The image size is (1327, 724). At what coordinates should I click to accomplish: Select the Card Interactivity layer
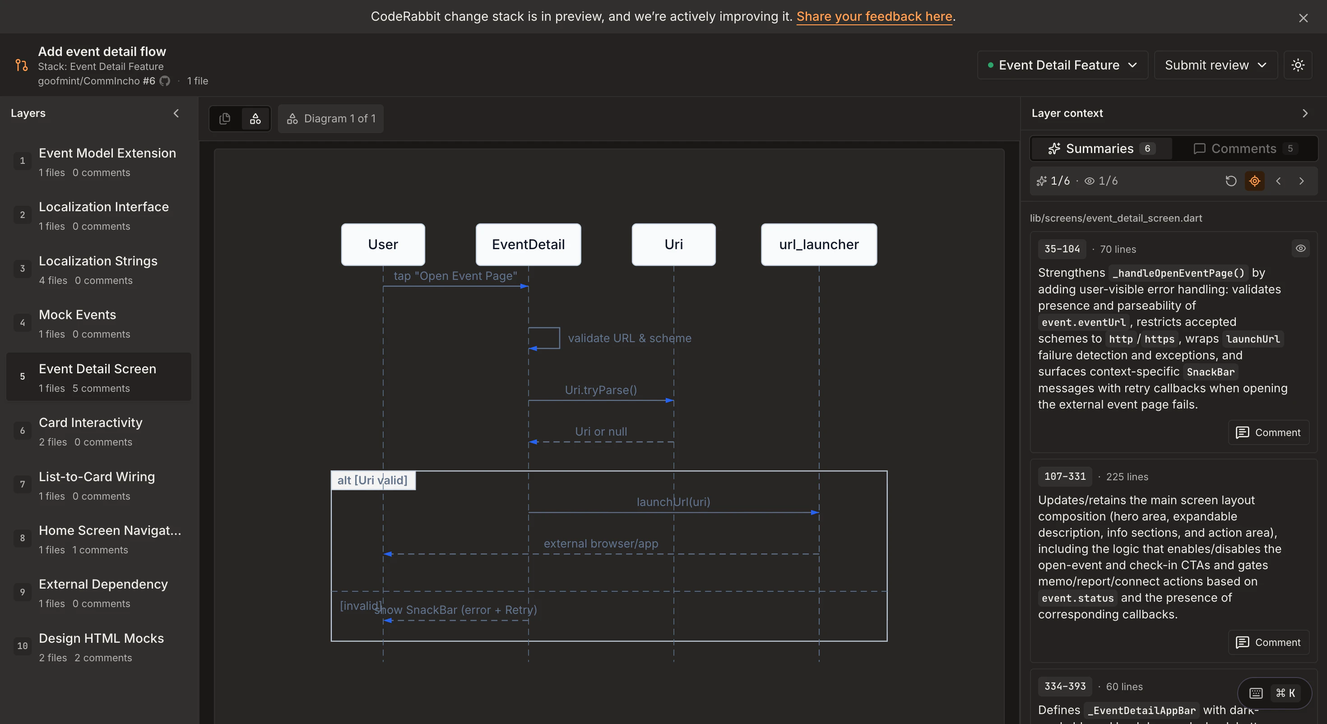(98, 431)
